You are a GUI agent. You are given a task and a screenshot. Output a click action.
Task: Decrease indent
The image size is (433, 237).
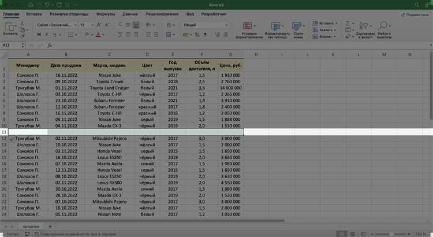[x=148, y=35]
